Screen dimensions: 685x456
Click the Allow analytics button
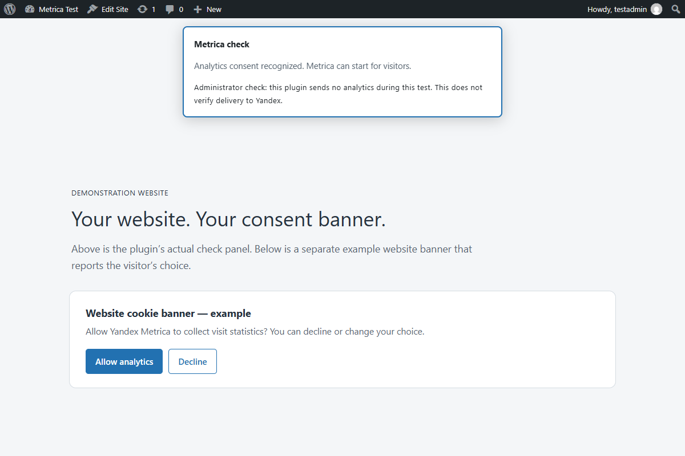click(x=124, y=361)
